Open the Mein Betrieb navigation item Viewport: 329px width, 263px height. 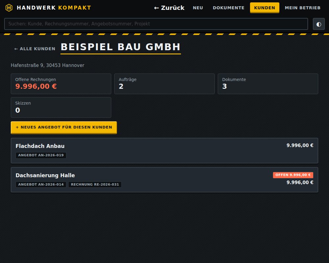[303, 8]
